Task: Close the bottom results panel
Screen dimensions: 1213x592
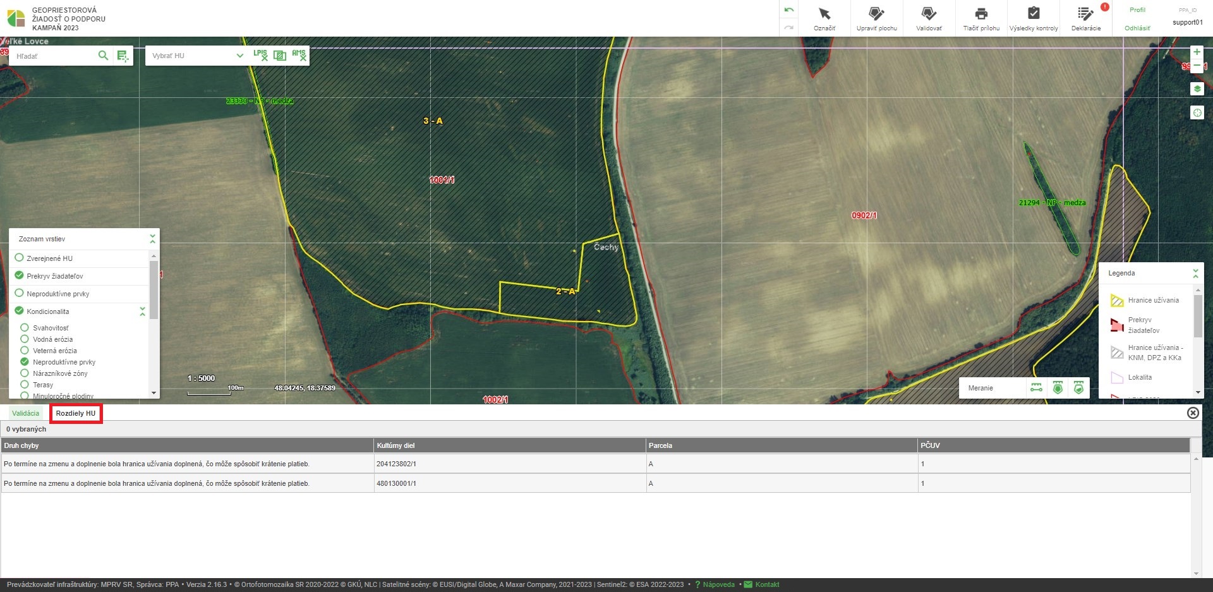Action: [1193, 413]
